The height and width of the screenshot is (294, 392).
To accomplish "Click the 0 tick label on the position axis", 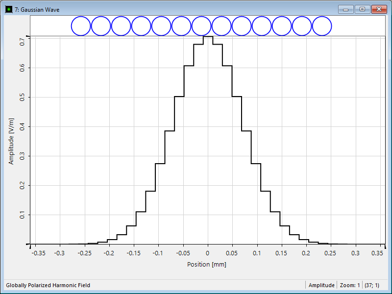I will (x=208, y=253).
